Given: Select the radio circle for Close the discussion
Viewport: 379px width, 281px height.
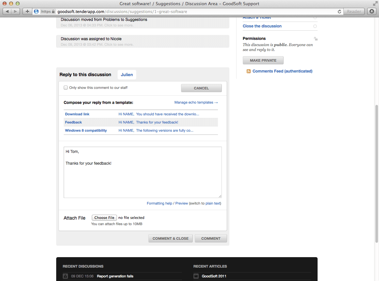Looking at the screenshot, I should tap(315, 26).
